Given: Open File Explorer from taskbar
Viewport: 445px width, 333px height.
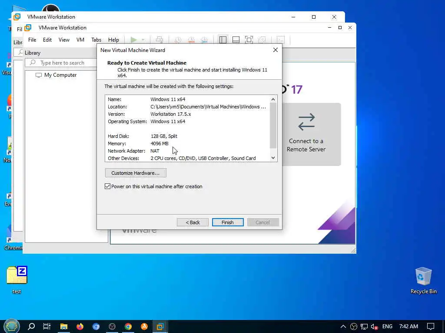Looking at the screenshot, I should coord(63,326).
